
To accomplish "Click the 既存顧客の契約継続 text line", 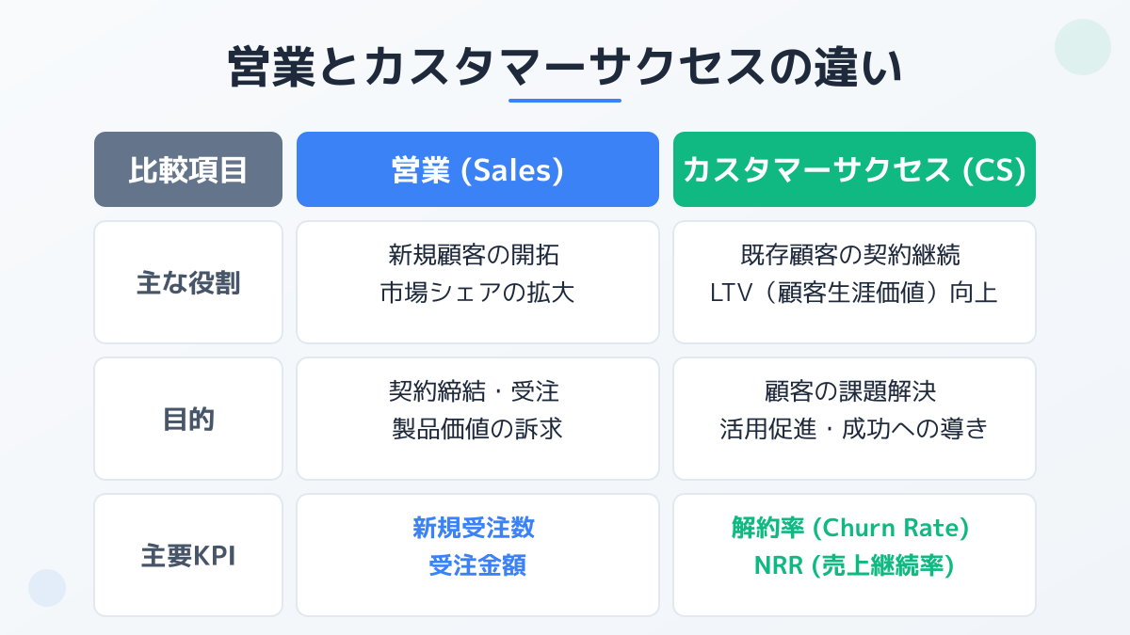I will click(854, 254).
